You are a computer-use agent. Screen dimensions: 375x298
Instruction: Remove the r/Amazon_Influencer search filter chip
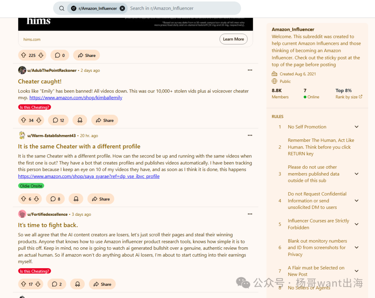coord(122,8)
